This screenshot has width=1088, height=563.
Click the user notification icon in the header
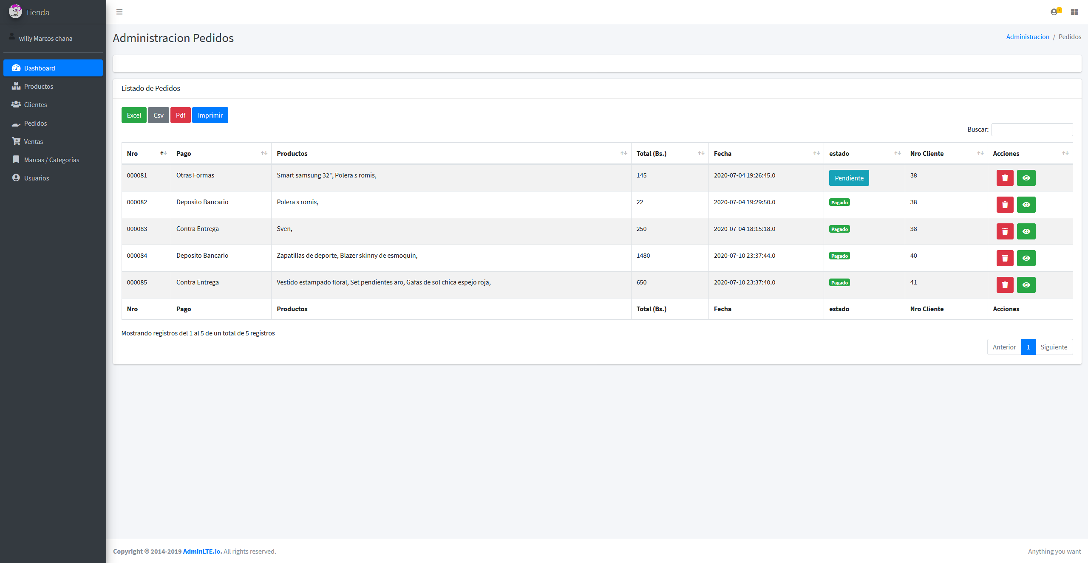[1055, 12]
